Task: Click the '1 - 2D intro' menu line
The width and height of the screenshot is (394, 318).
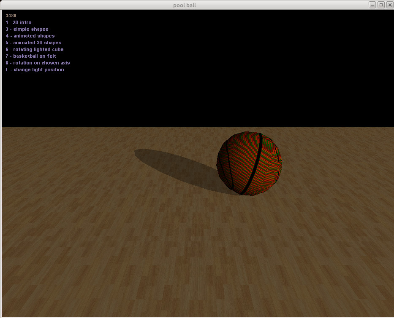Action: pos(19,22)
